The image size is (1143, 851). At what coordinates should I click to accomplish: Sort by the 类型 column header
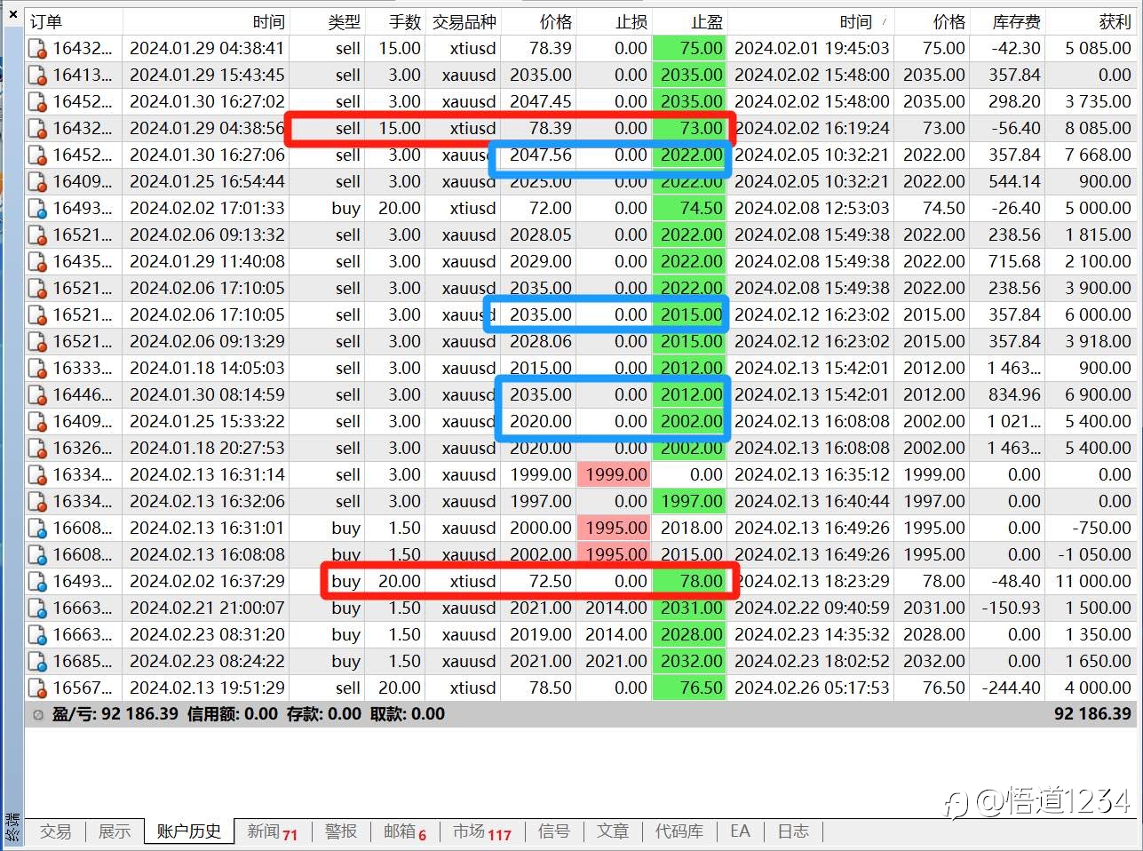pyautogui.click(x=327, y=22)
